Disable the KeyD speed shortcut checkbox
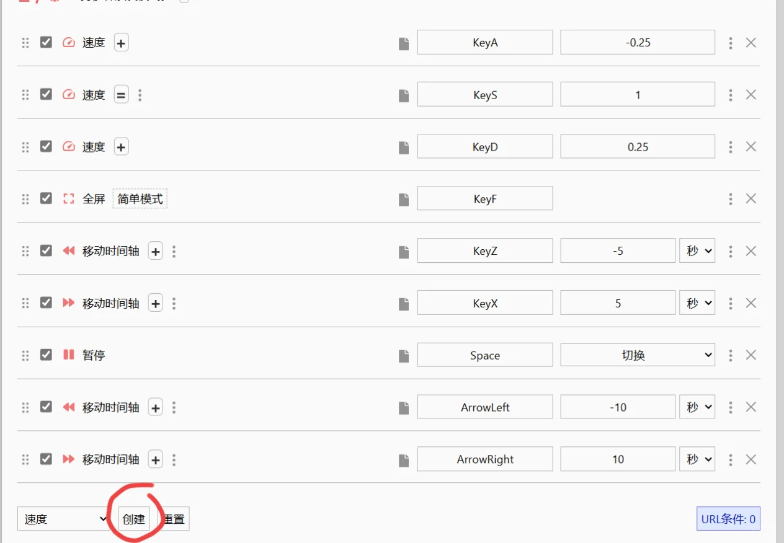This screenshot has width=784, height=543. 46,146
